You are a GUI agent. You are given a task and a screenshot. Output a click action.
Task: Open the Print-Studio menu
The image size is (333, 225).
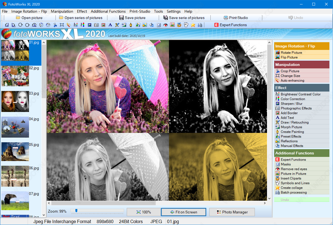140,11
